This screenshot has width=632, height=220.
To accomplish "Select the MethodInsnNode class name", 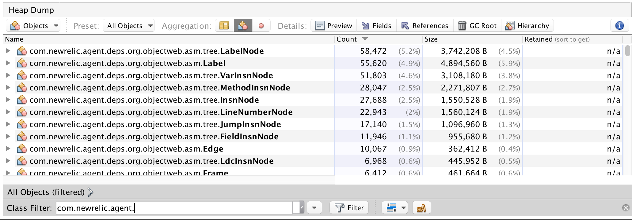I will point(160,88).
